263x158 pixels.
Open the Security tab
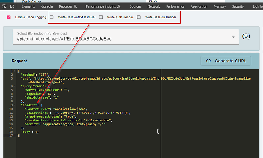(238, 6)
